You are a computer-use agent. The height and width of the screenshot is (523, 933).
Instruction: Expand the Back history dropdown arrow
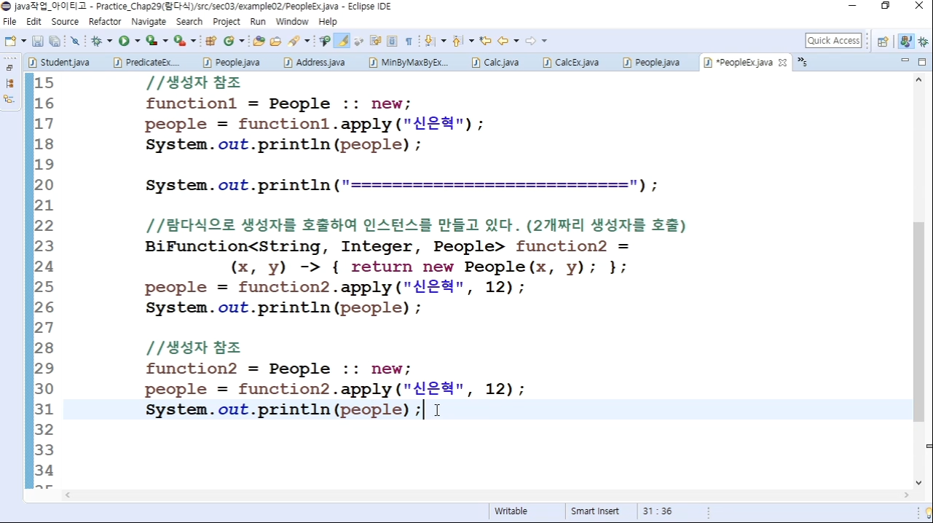coord(516,41)
